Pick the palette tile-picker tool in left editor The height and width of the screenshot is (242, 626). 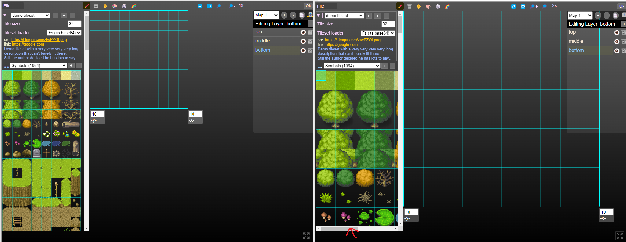click(115, 6)
